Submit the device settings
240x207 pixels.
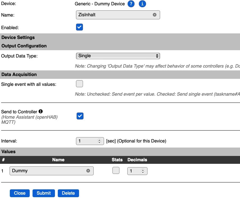coord(44,193)
